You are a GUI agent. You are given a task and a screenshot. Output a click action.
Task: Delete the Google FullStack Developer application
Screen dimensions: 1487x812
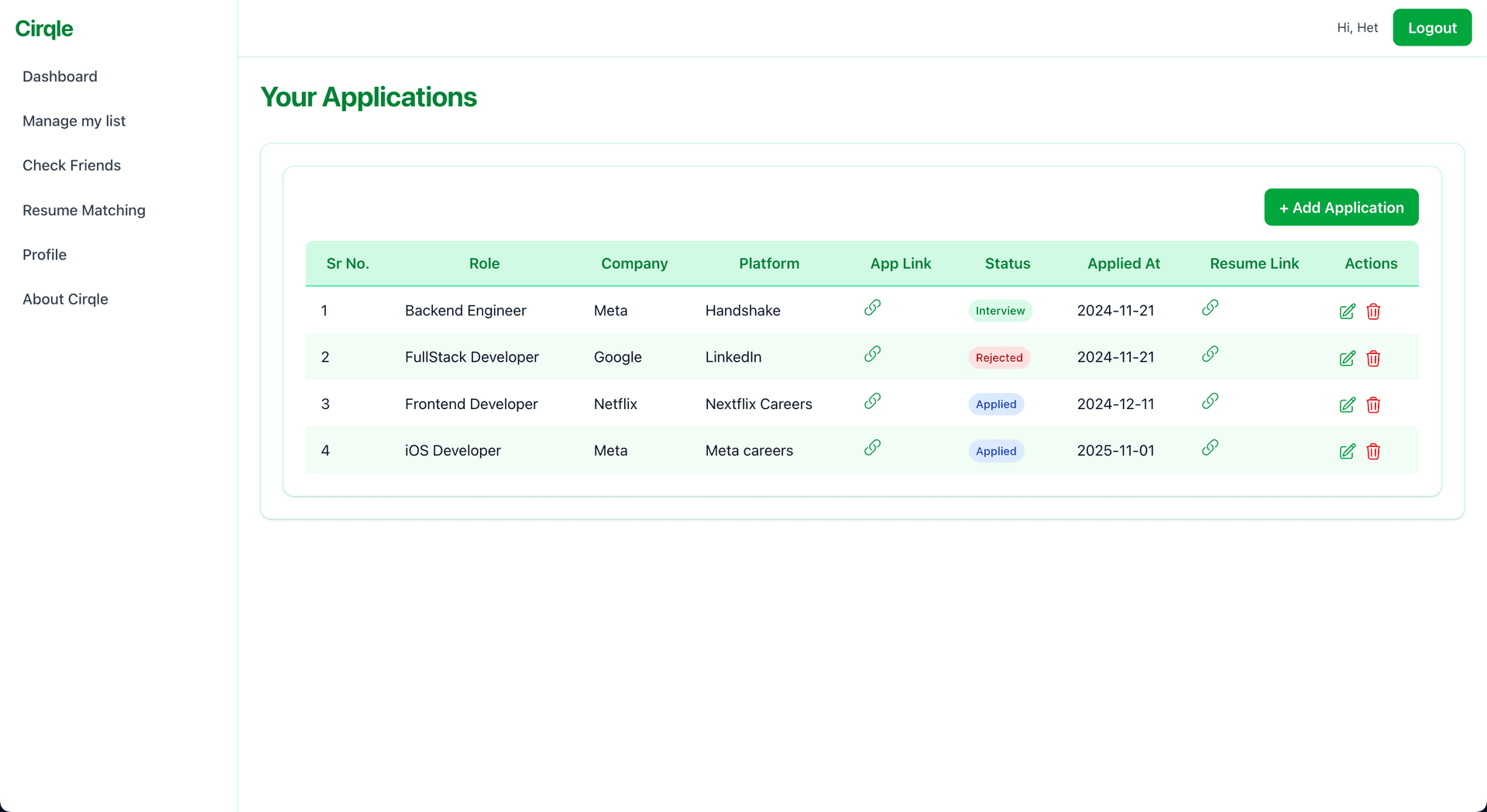1373,359
